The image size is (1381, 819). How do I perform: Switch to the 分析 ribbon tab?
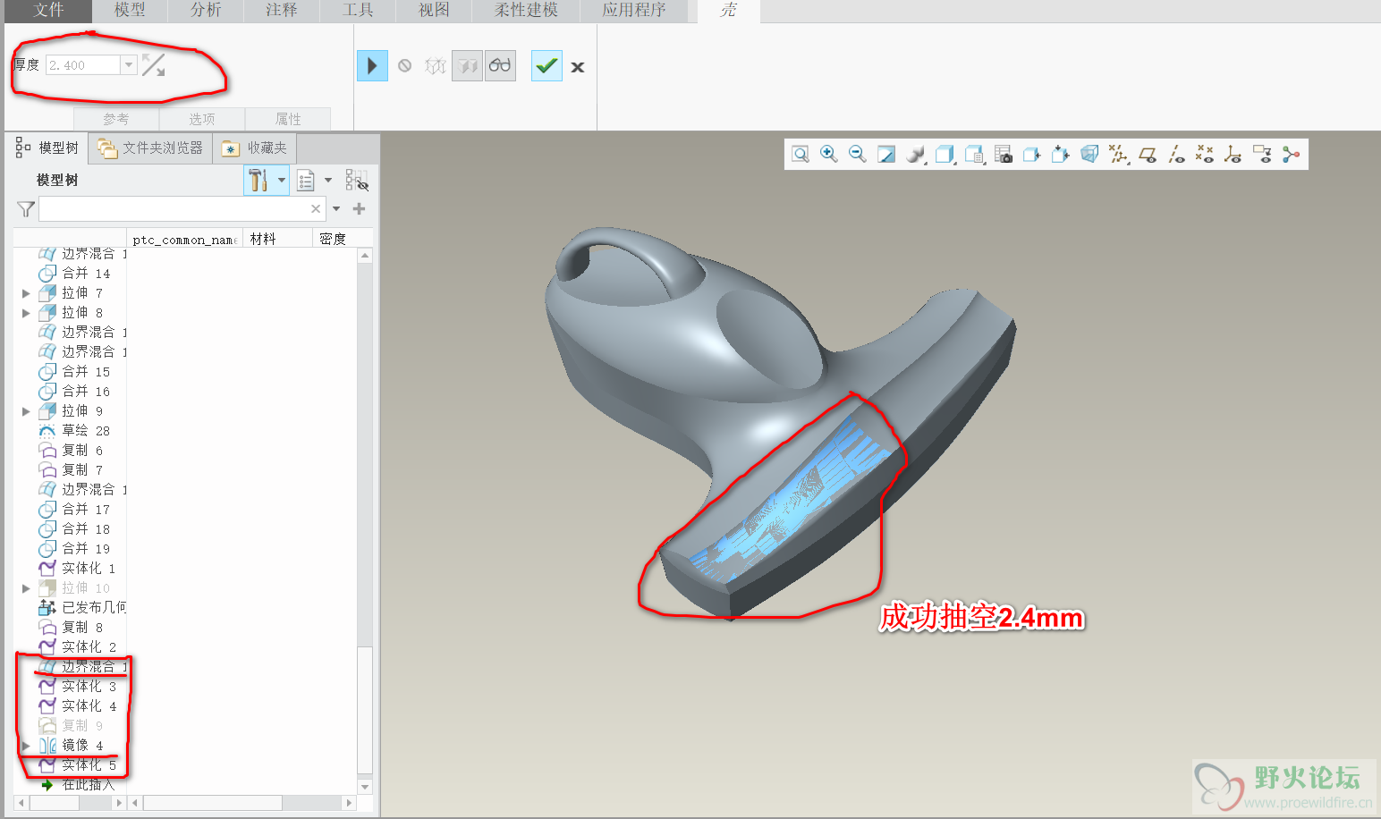pos(206,11)
